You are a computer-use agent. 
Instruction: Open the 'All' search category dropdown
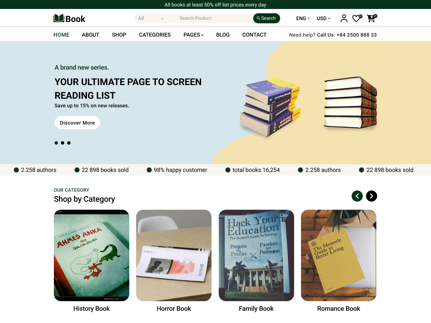pos(151,18)
